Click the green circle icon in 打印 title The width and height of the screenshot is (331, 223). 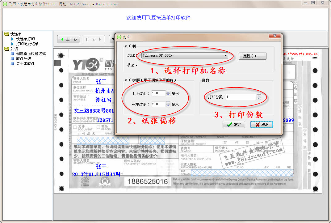119,37
